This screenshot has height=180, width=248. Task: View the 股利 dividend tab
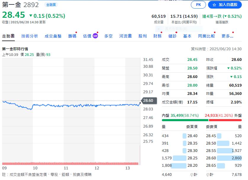coord(142,36)
